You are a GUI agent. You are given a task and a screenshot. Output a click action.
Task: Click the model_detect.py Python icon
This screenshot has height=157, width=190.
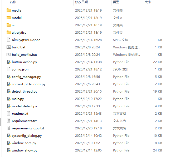[x=9, y=106]
